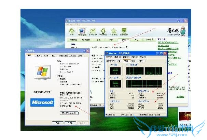
Task: Click the help question mark in System Properties
Action: 84,51
